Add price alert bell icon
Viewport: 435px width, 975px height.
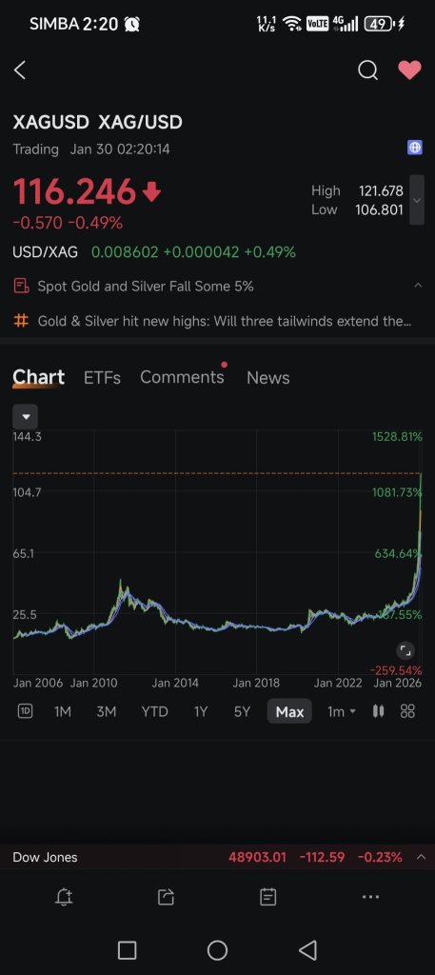[x=64, y=897]
